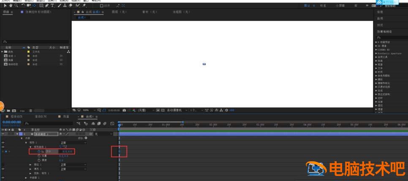Select the Pan Behind anchor point tool
The height and width of the screenshot is (181, 408).
tap(34, 5)
